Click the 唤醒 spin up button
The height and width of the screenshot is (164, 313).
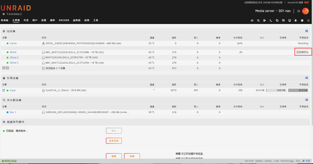tap(114, 156)
